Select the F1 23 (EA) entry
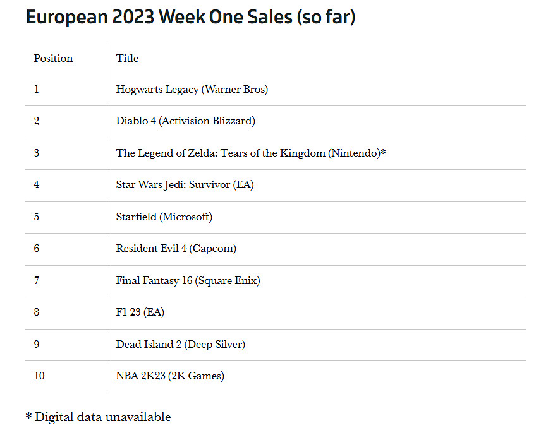 click(x=140, y=312)
